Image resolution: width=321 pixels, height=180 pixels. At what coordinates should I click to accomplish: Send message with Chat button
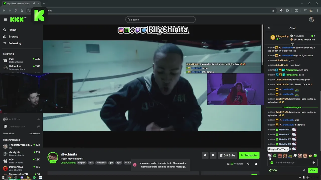tap(313, 170)
